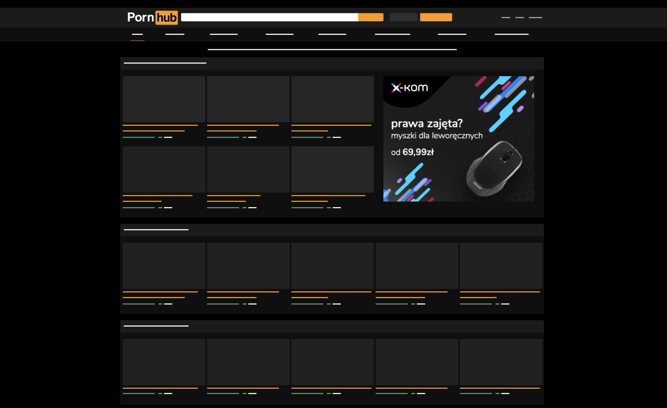Click the dark gray header button beside search
The height and width of the screenshot is (408, 667).
(x=403, y=17)
